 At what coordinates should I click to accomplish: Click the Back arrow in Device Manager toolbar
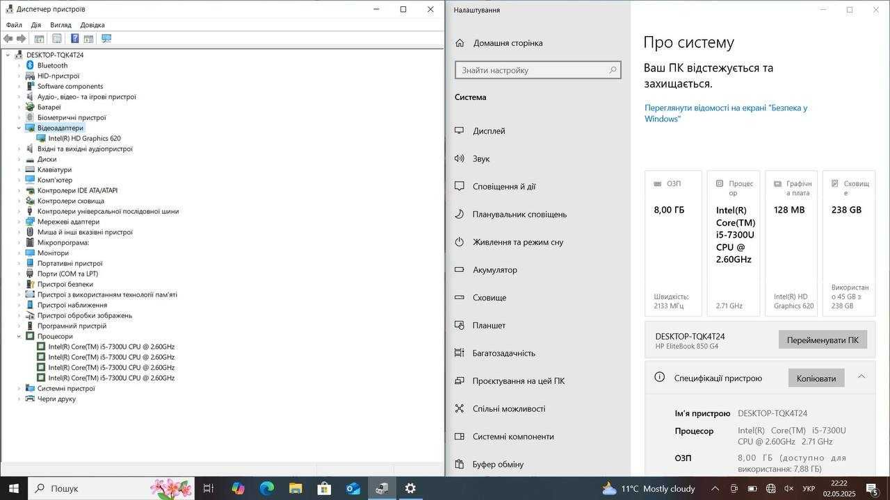(x=8, y=39)
